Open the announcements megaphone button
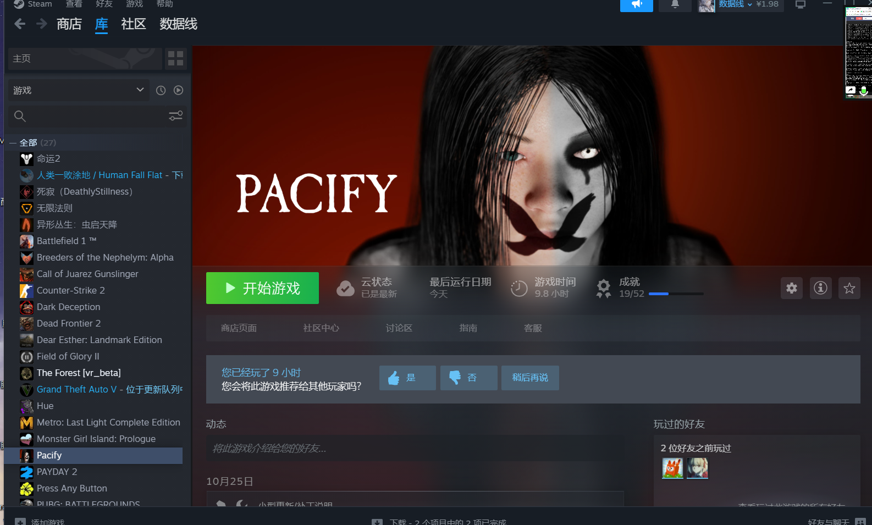The image size is (872, 525). (x=636, y=4)
